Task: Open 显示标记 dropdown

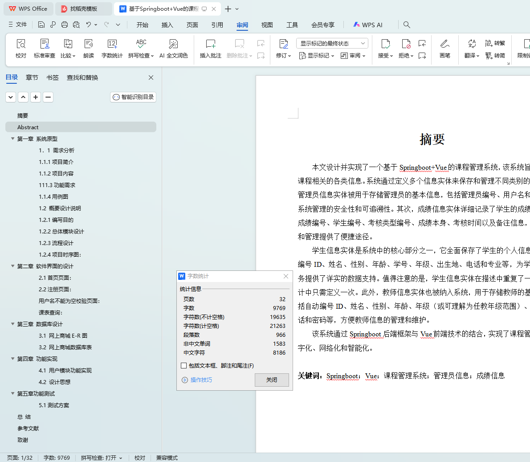Action: pyautogui.click(x=317, y=56)
